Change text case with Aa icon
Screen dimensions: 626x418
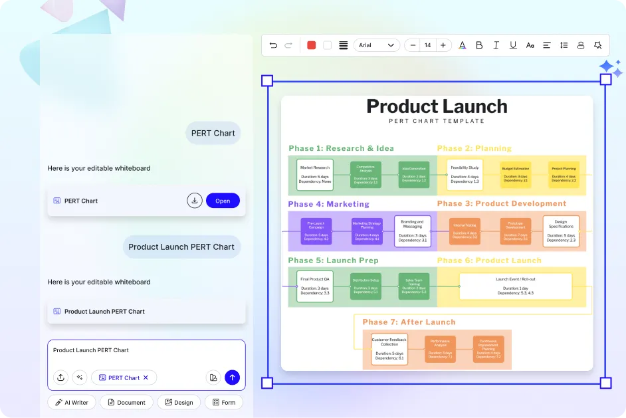[x=530, y=45]
